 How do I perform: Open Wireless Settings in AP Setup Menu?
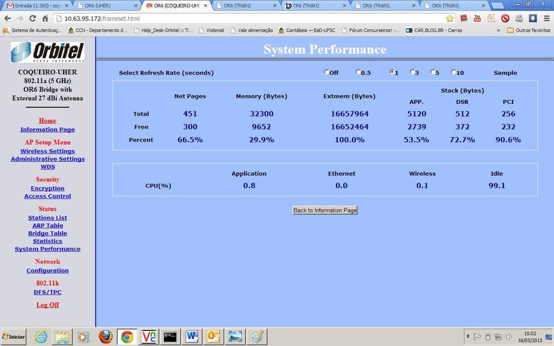[x=47, y=151]
